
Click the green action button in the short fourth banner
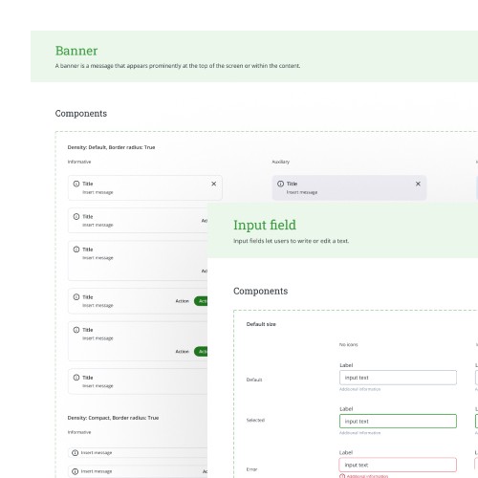[x=201, y=301]
